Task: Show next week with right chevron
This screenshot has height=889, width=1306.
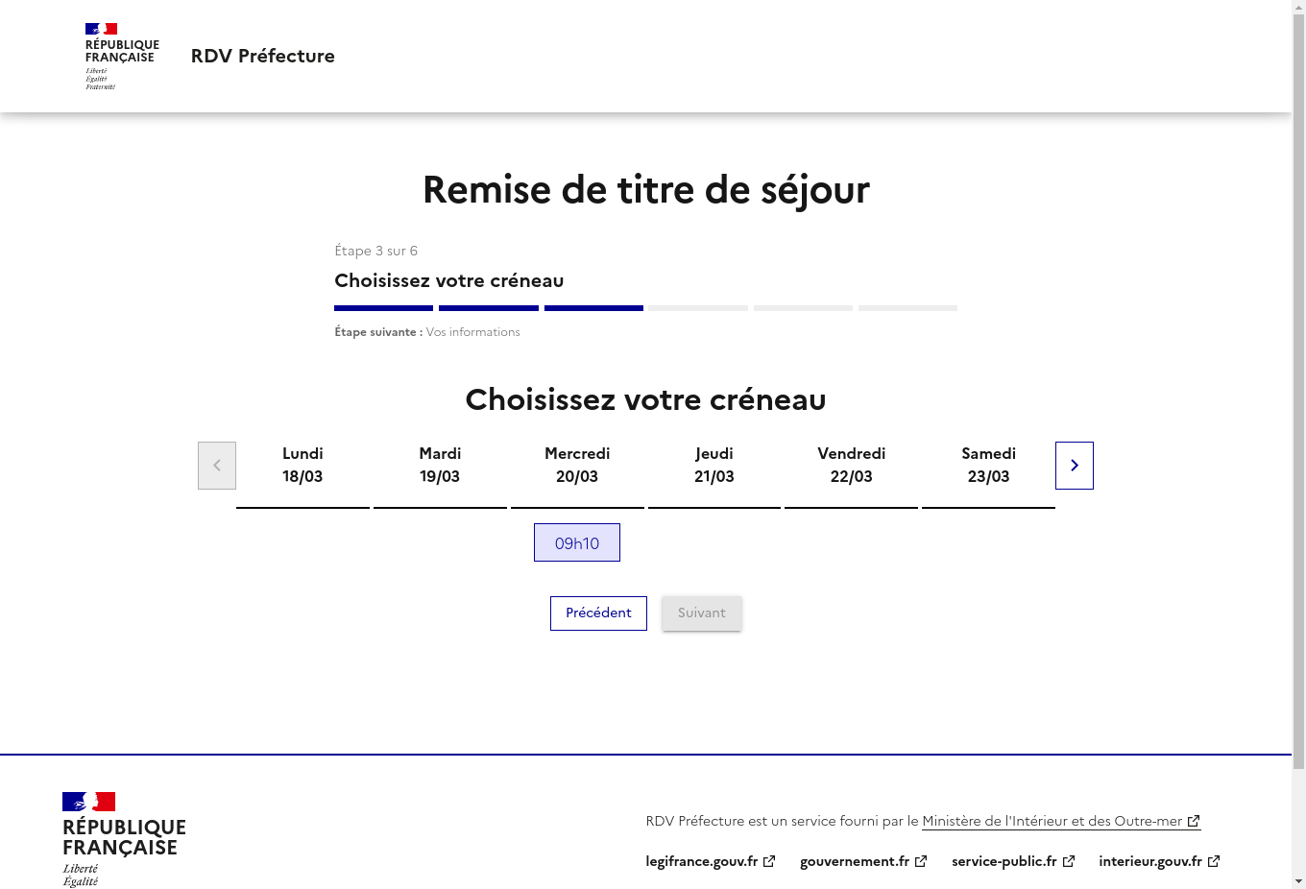Action: pyautogui.click(x=1075, y=466)
